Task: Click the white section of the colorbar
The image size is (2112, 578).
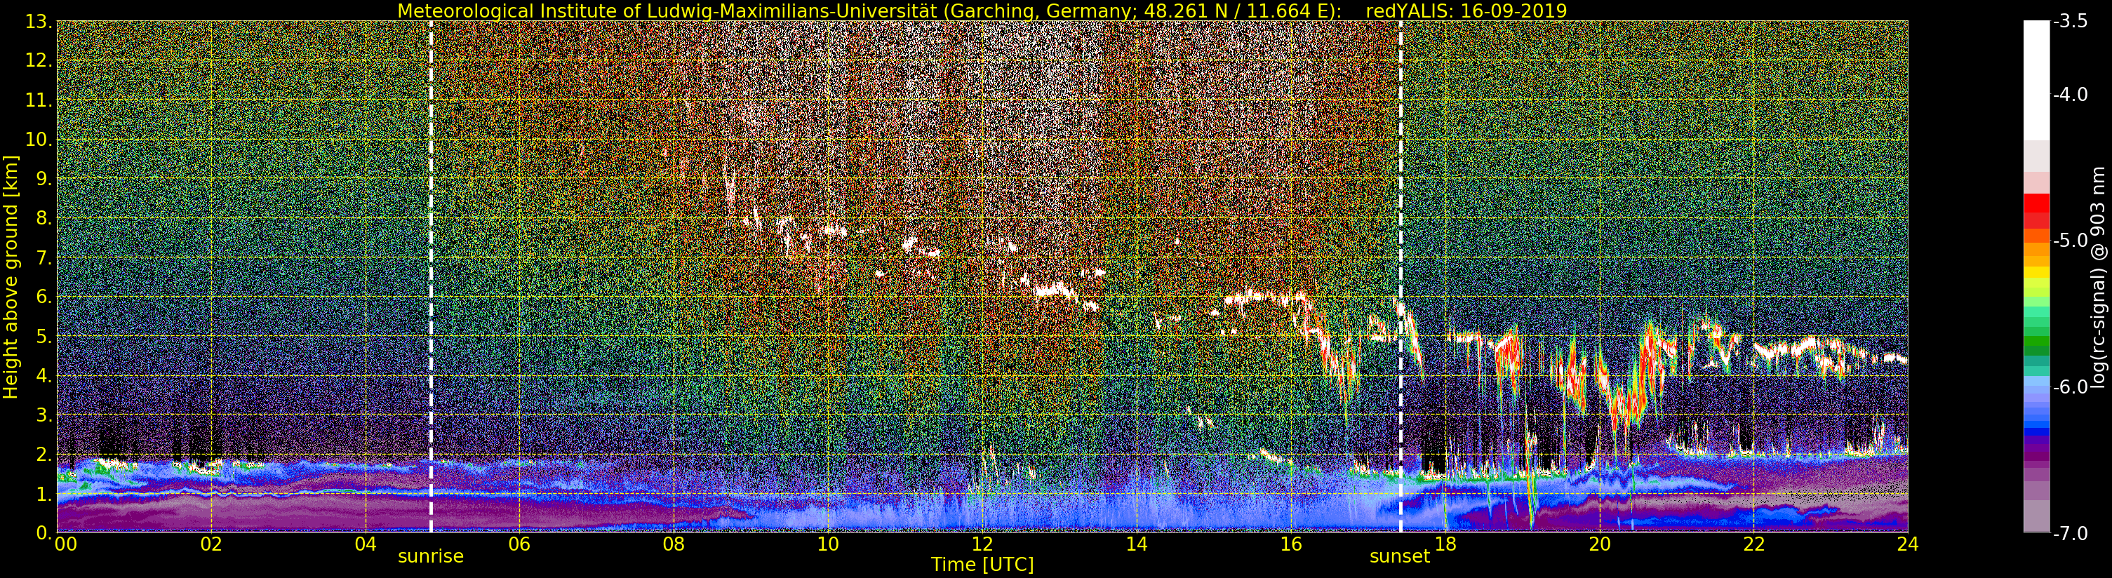Action: tap(2036, 81)
